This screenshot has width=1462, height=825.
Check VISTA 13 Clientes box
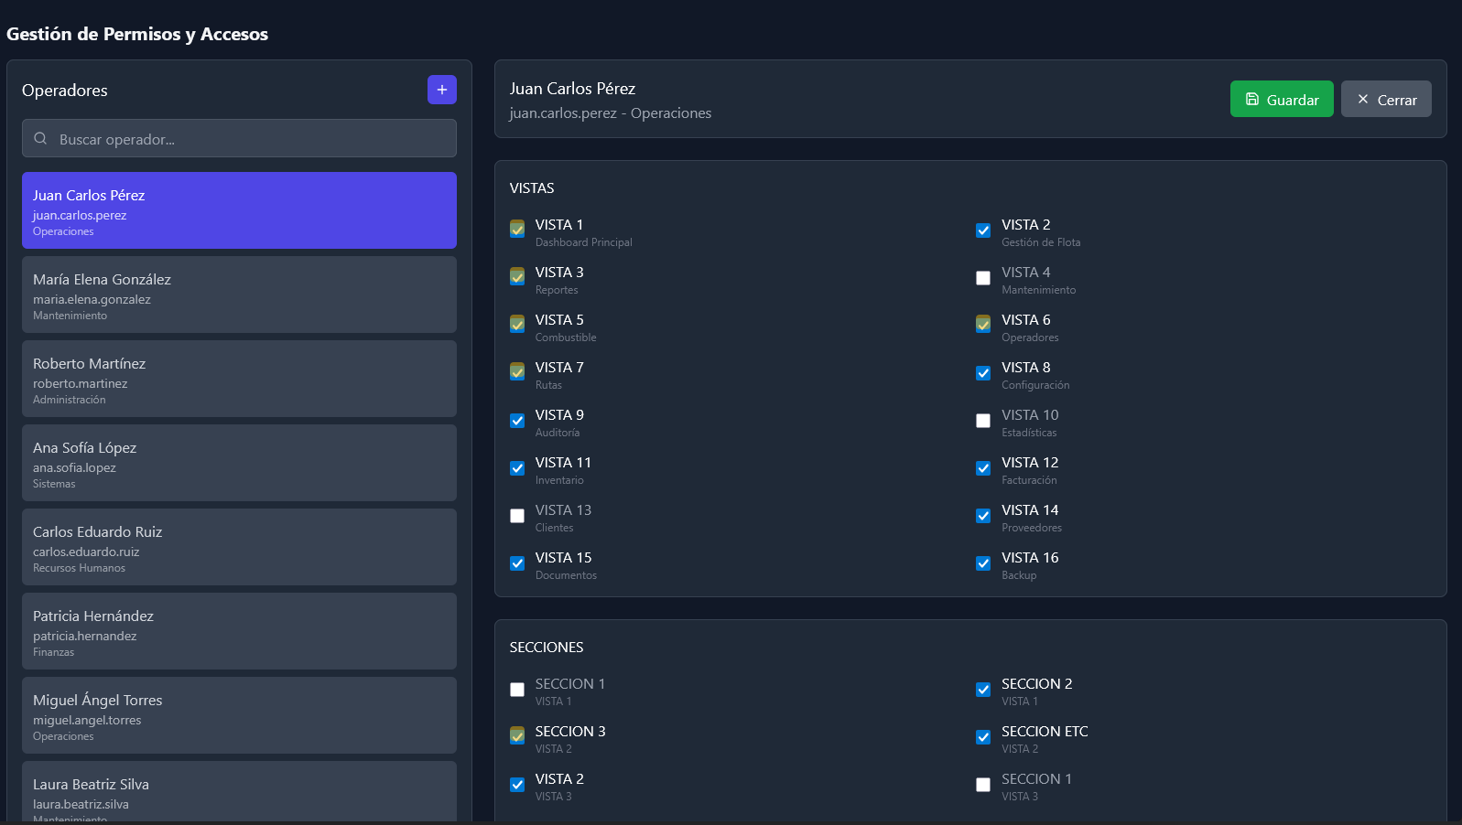click(x=517, y=516)
